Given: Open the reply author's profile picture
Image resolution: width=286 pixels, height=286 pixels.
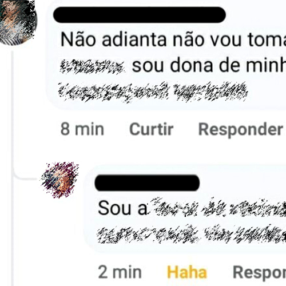Looking at the screenshot, I should (59, 180).
